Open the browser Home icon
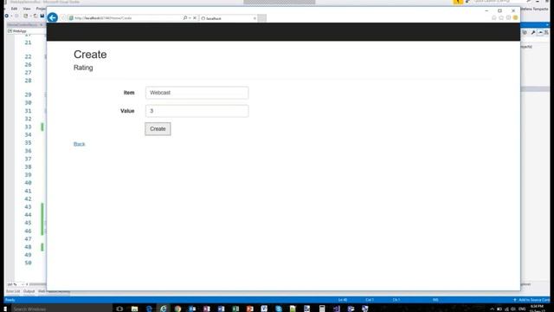Image resolution: width=554 pixels, height=312 pixels. 494,17
